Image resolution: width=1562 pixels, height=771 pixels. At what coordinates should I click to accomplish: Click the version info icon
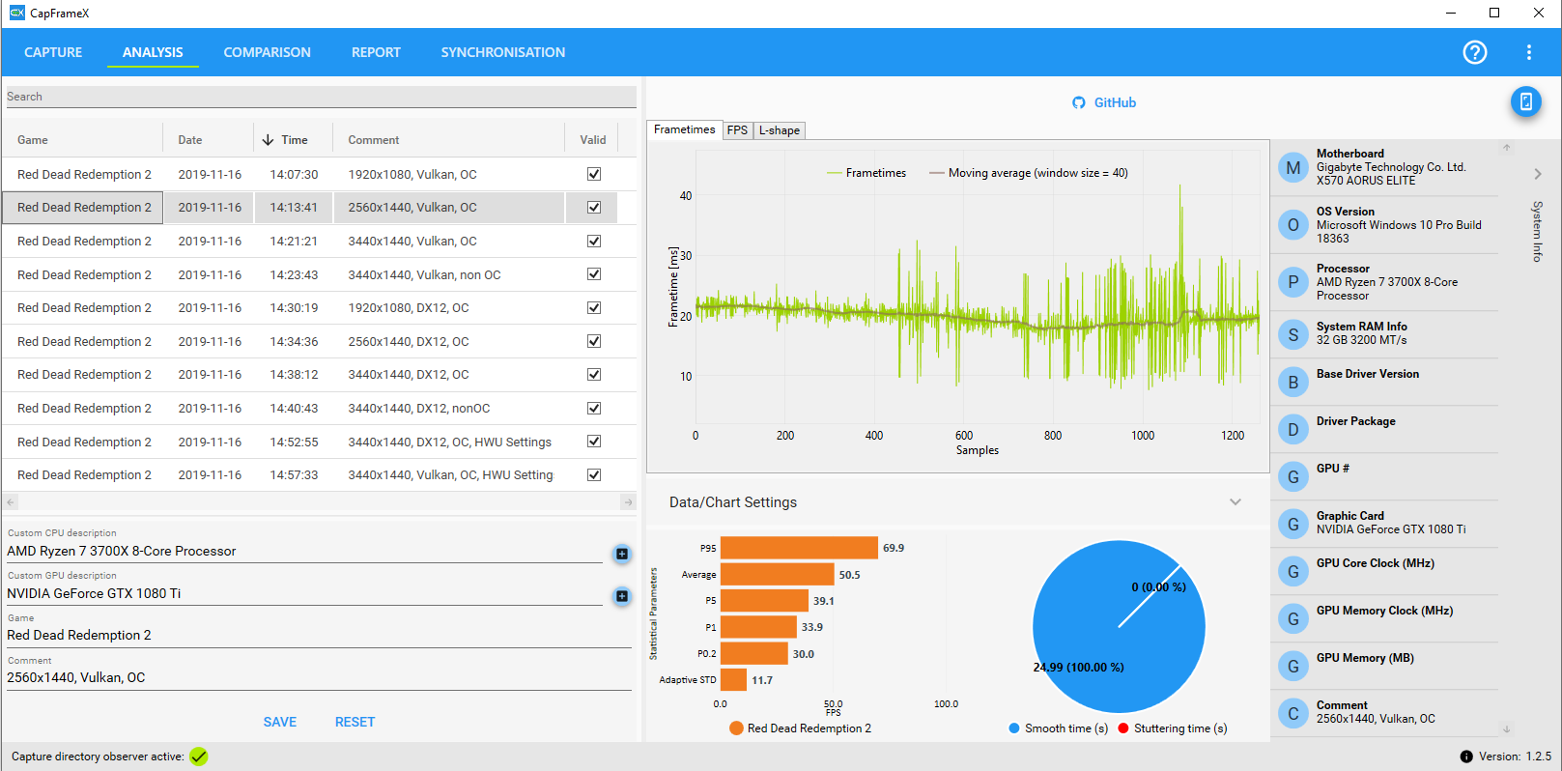(x=1466, y=757)
